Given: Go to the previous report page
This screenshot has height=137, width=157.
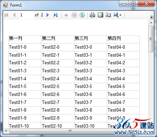Looking at the screenshot, I should tap(14, 15).
